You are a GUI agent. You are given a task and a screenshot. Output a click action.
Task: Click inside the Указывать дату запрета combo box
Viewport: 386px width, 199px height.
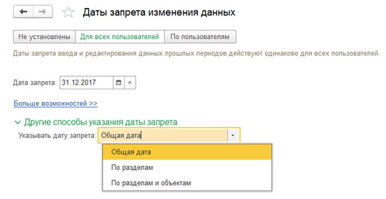(x=163, y=135)
